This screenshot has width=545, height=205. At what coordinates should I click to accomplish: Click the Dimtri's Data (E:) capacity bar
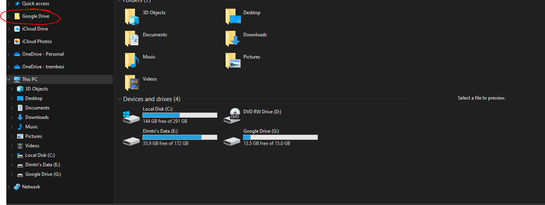180,137
